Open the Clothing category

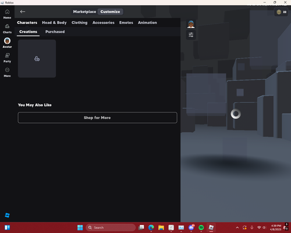click(79, 23)
